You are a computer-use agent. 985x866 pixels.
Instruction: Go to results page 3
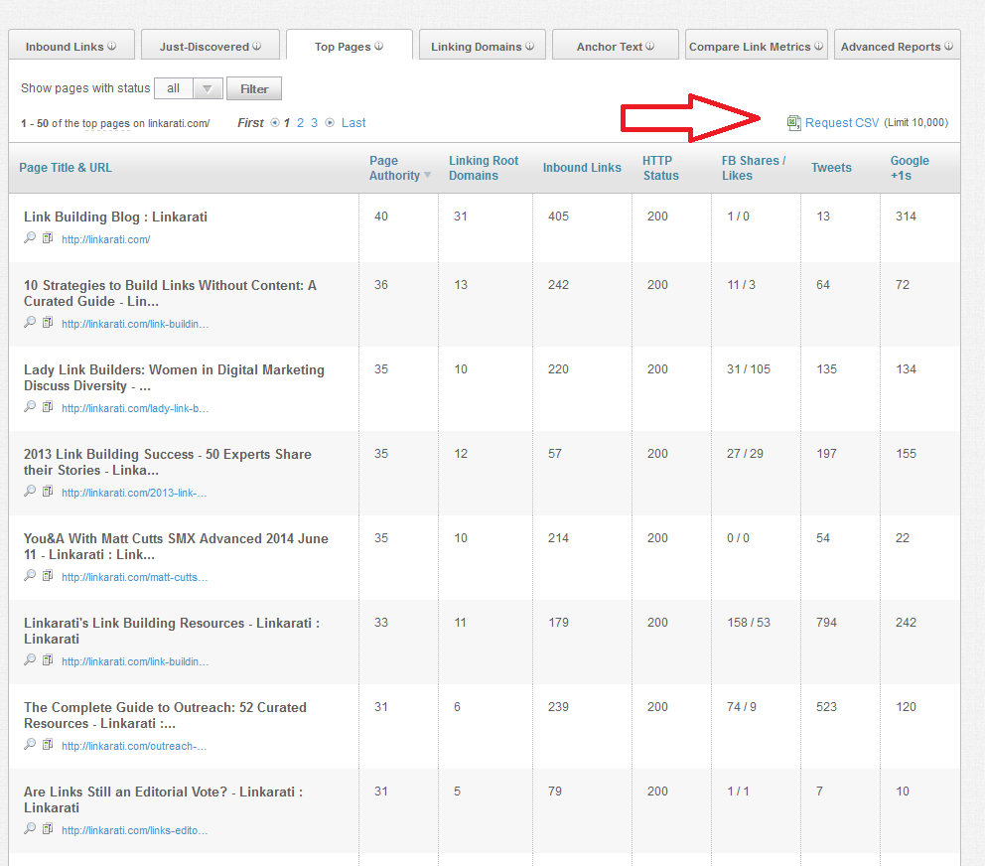click(x=314, y=122)
